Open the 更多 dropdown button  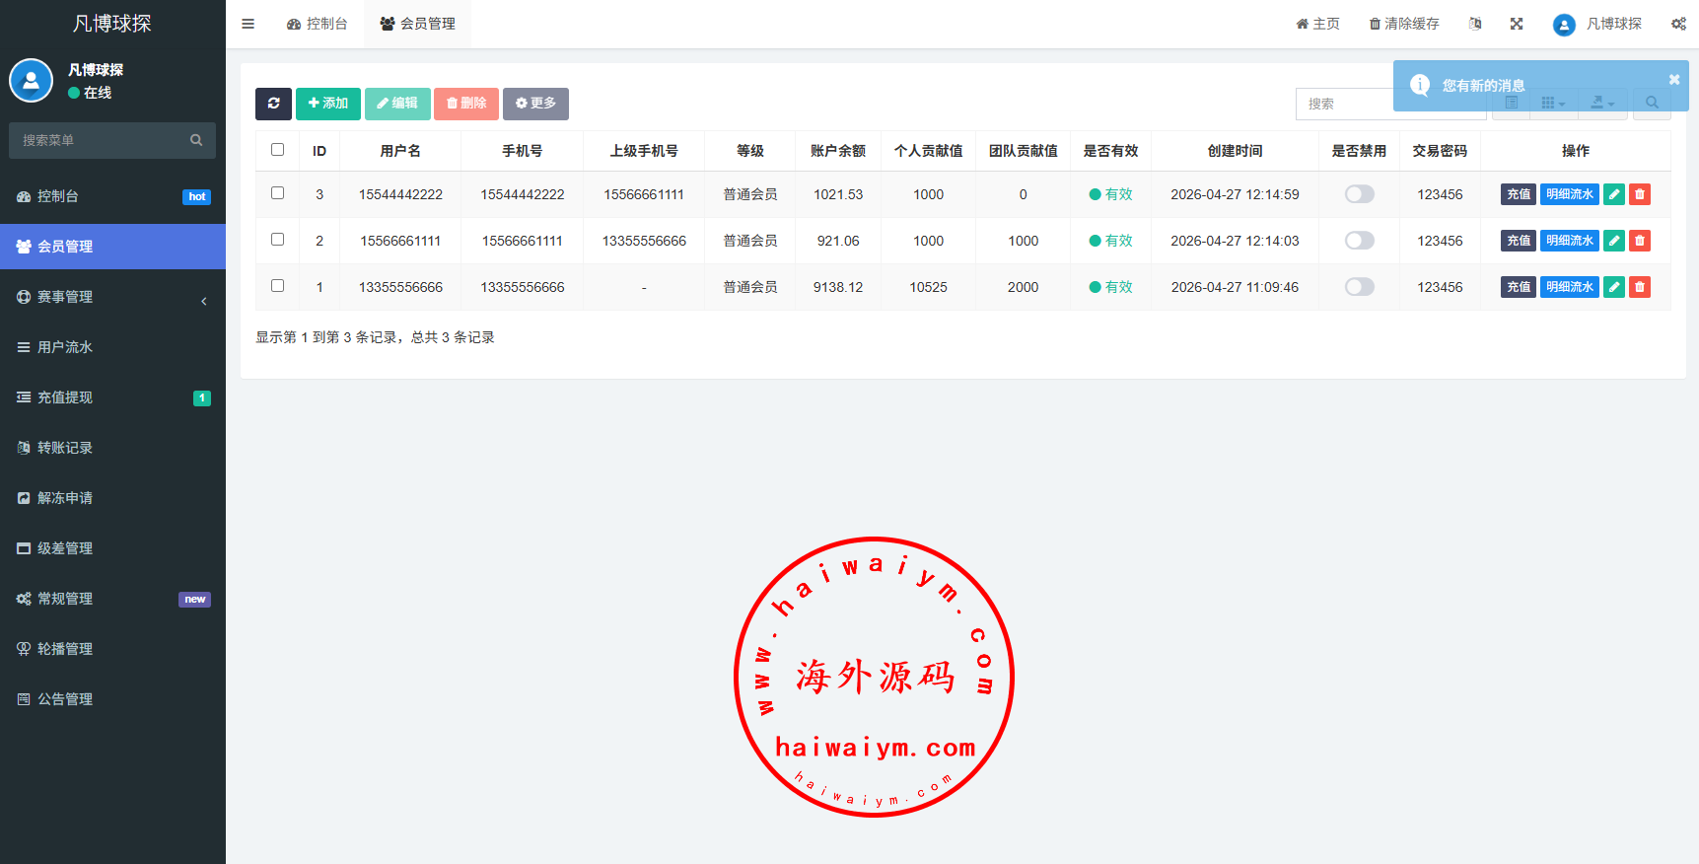click(x=535, y=104)
